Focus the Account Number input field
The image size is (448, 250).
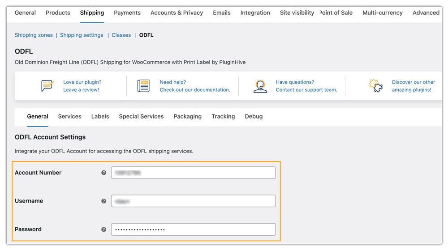[x=194, y=173]
